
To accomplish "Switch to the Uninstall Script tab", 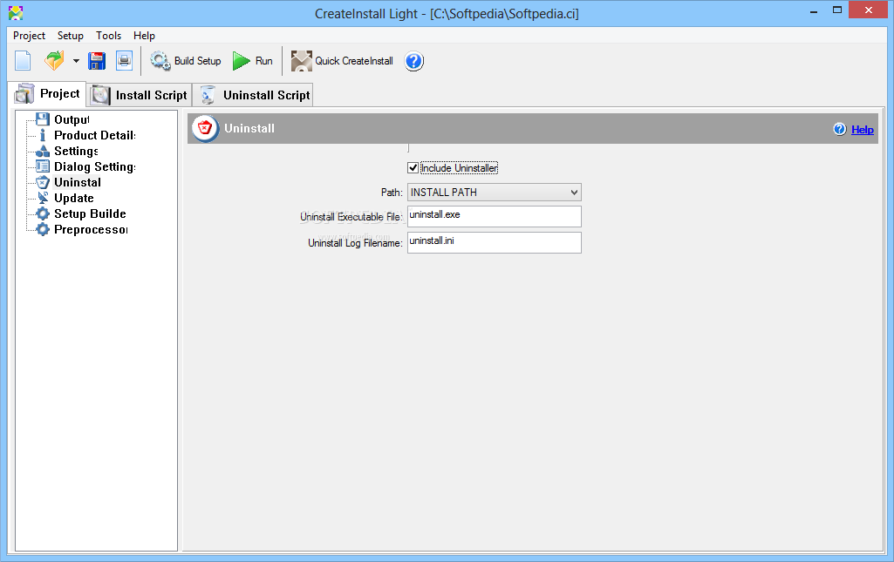I will [253, 95].
